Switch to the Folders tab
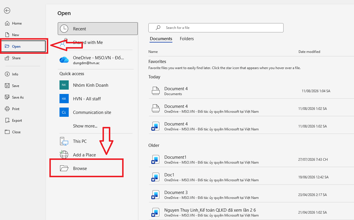The image size is (354, 220). click(187, 39)
